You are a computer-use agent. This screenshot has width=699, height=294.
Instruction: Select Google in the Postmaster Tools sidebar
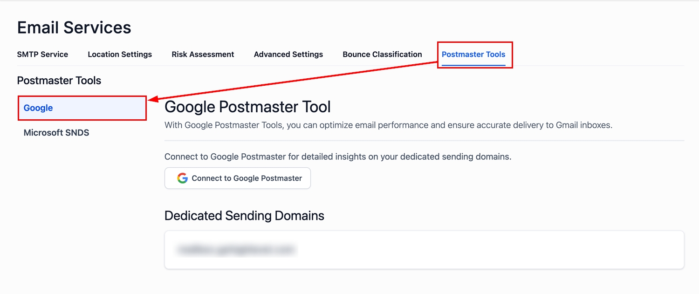click(x=38, y=108)
